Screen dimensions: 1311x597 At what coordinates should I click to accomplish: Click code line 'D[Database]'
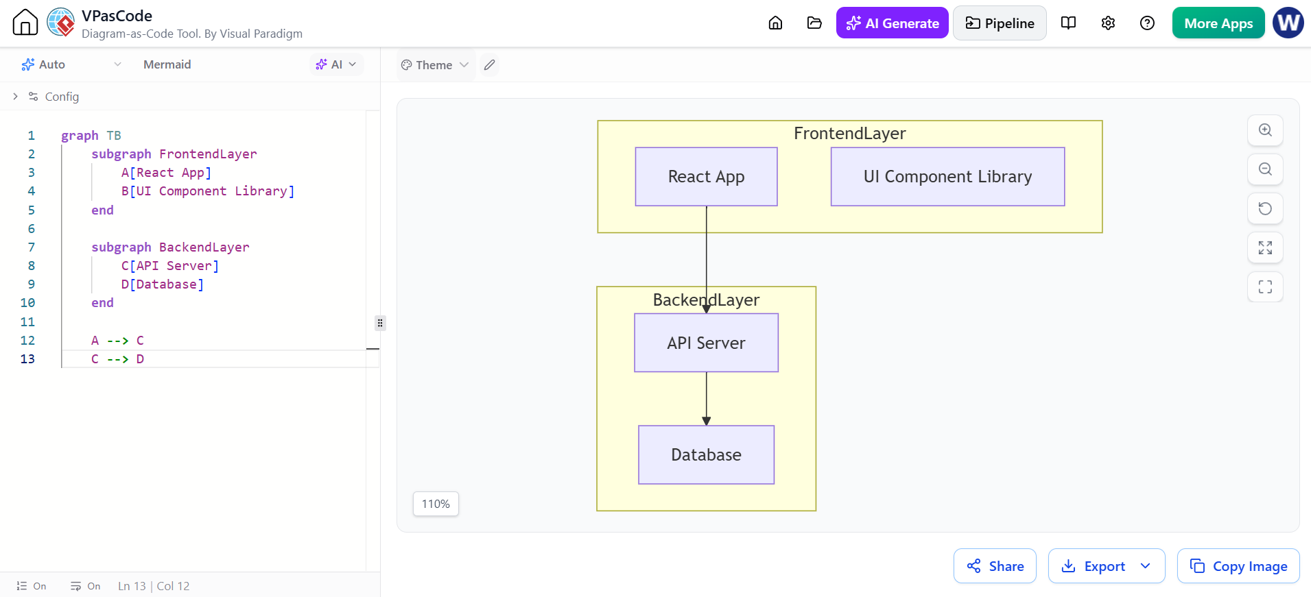[x=163, y=284]
